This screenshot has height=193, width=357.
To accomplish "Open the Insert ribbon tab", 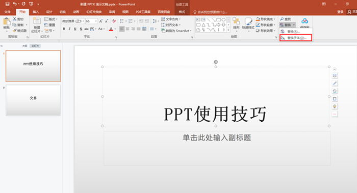I will [36, 12].
